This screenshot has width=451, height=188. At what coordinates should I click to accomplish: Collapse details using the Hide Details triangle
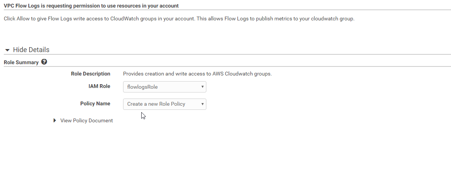(7, 50)
